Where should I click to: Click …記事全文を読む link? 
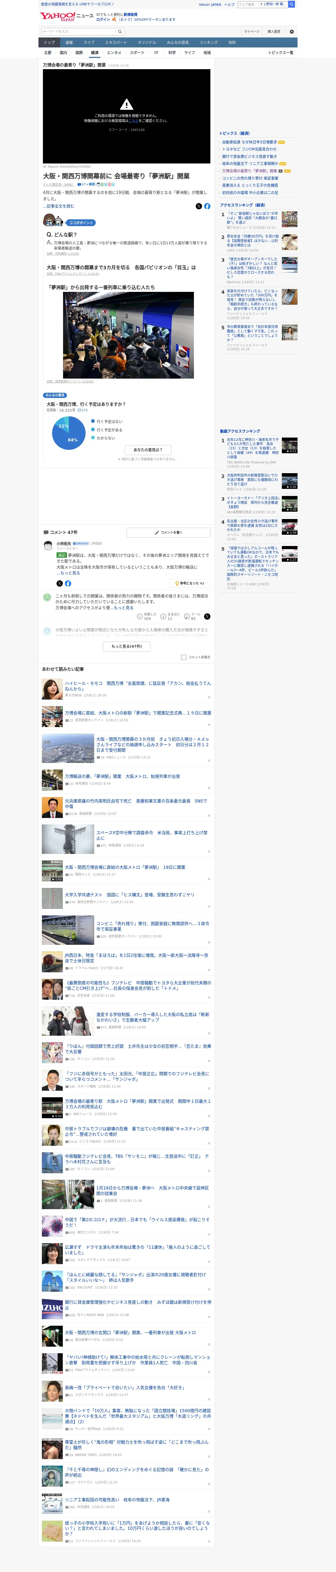pyautogui.click(x=59, y=206)
